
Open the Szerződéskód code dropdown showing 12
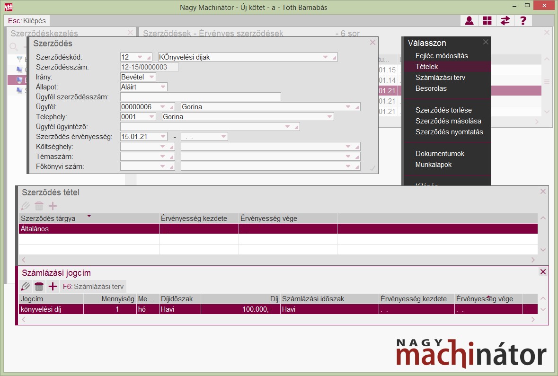tap(140, 57)
